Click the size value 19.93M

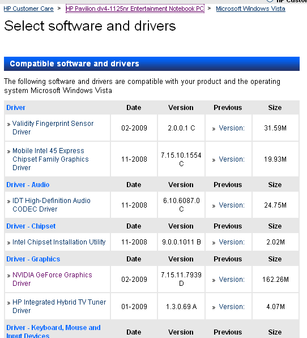(275, 159)
